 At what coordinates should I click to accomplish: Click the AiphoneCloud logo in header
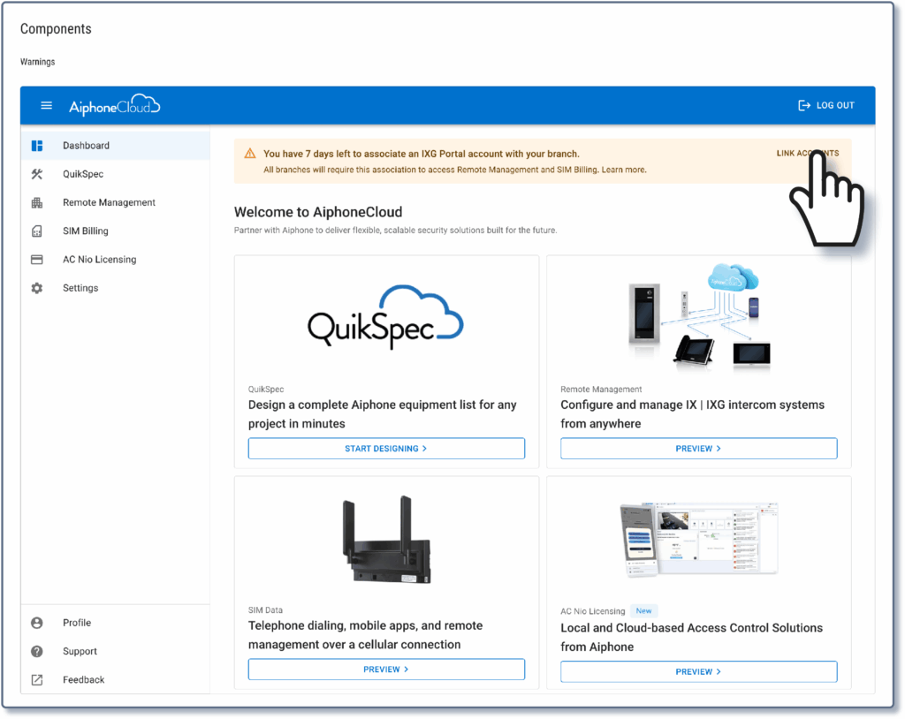click(x=114, y=106)
